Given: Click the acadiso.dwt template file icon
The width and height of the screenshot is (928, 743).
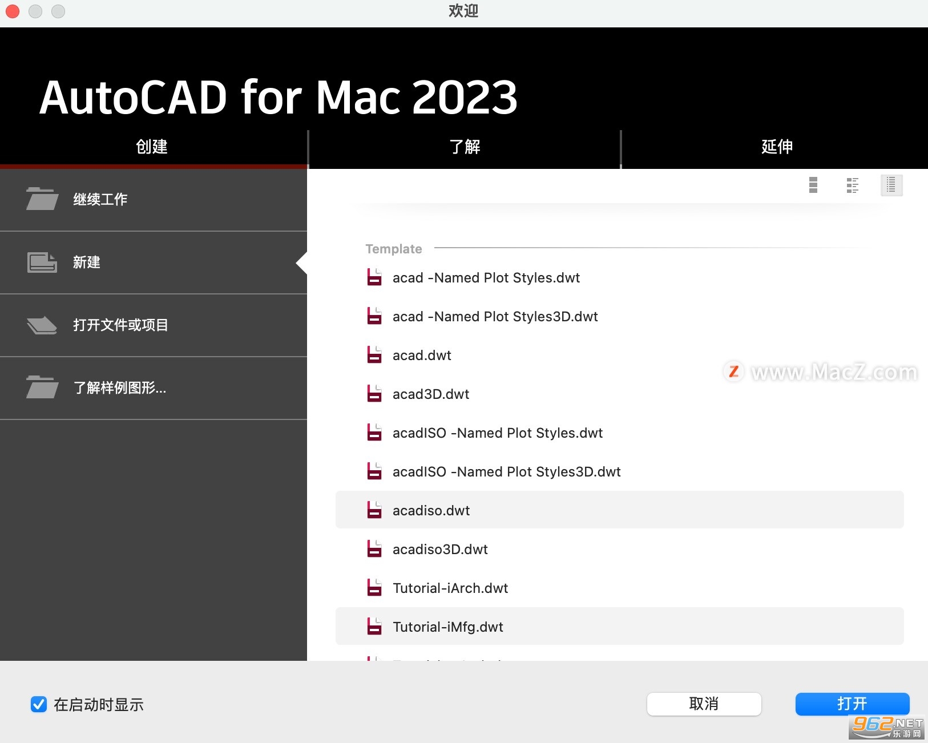Looking at the screenshot, I should click(374, 510).
